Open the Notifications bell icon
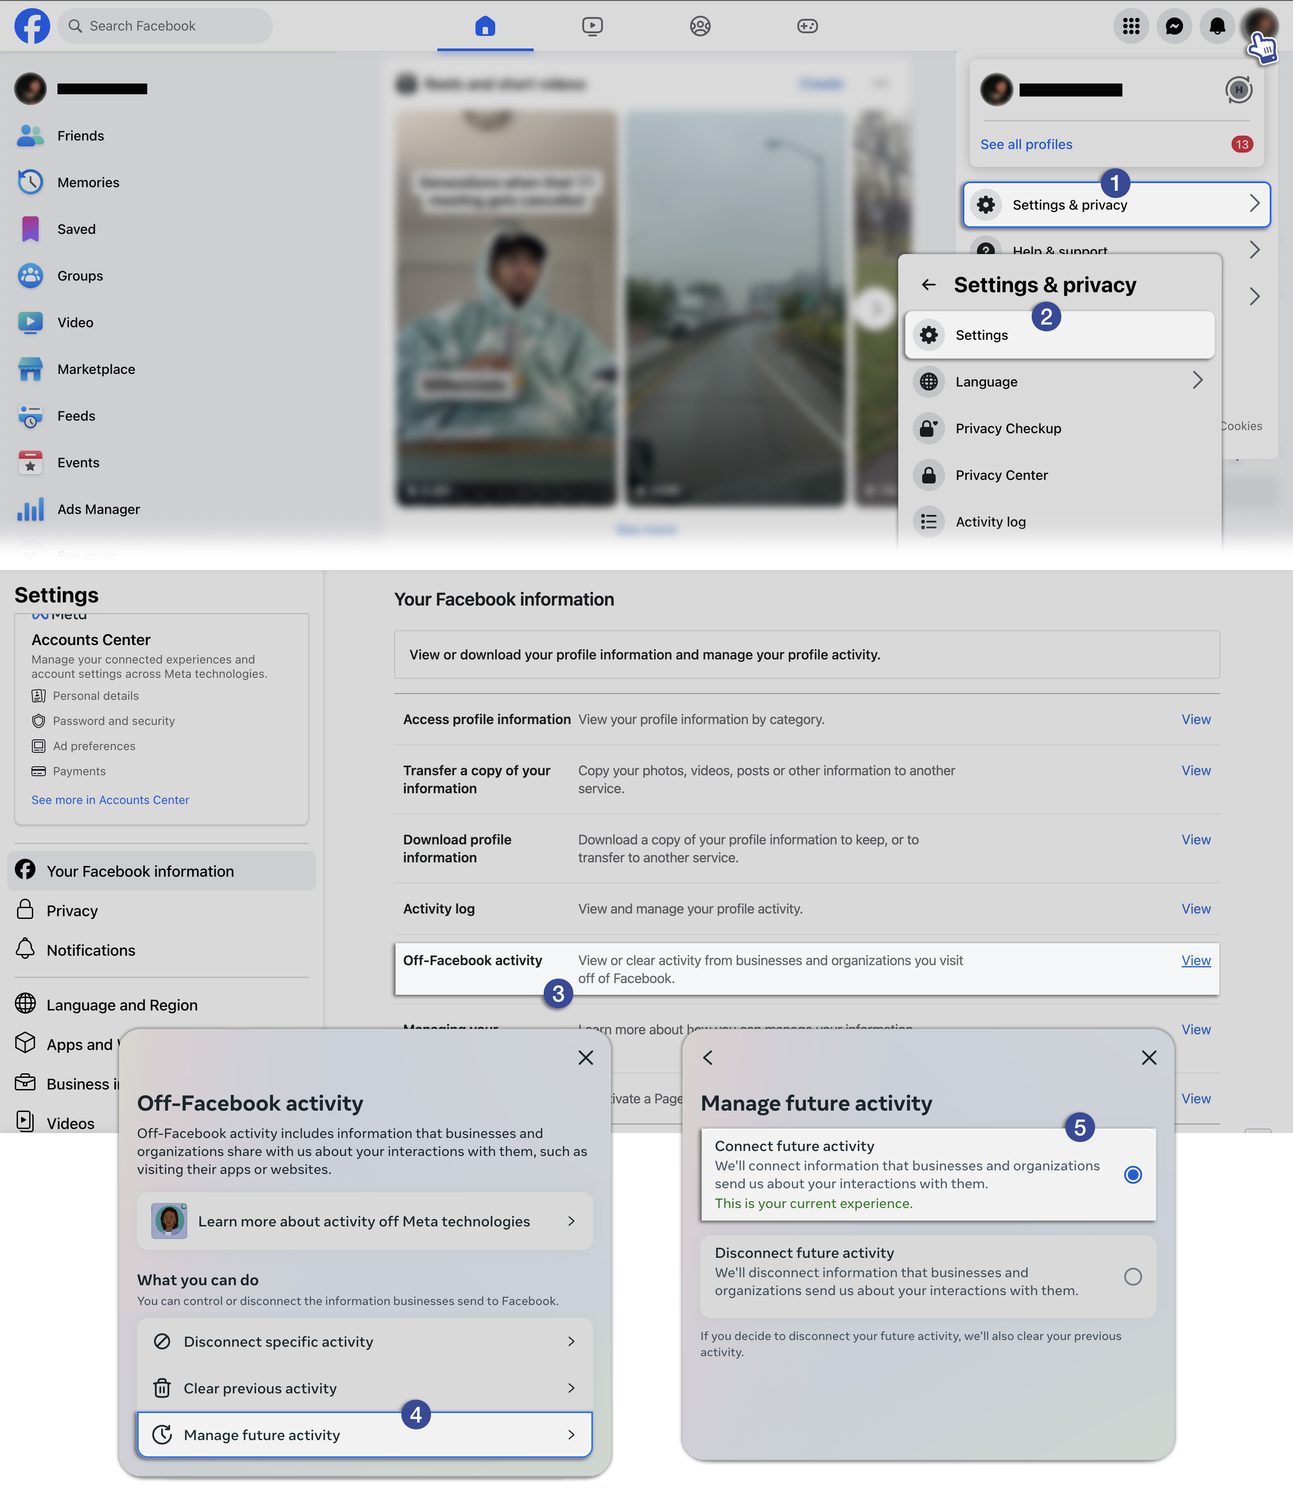Screen dimensions: 1293x1498 point(1217,26)
